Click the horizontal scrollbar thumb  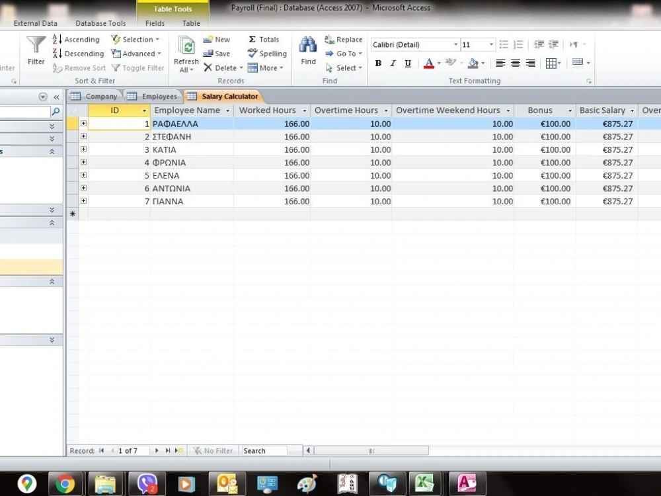point(371,450)
